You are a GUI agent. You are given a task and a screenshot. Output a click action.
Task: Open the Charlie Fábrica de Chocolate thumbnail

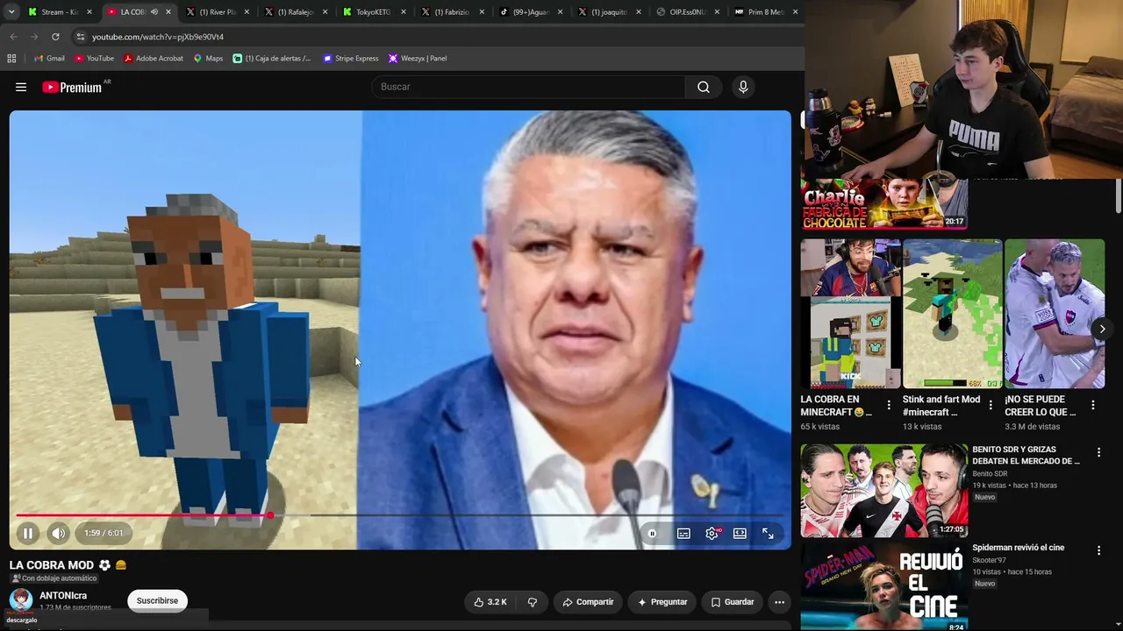pos(883,204)
